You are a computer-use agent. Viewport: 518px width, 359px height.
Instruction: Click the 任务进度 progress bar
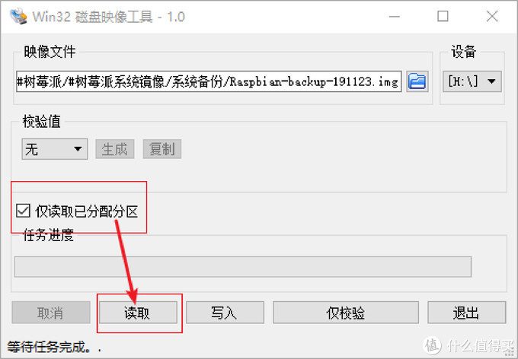pyautogui.click(x=243, y=267)
